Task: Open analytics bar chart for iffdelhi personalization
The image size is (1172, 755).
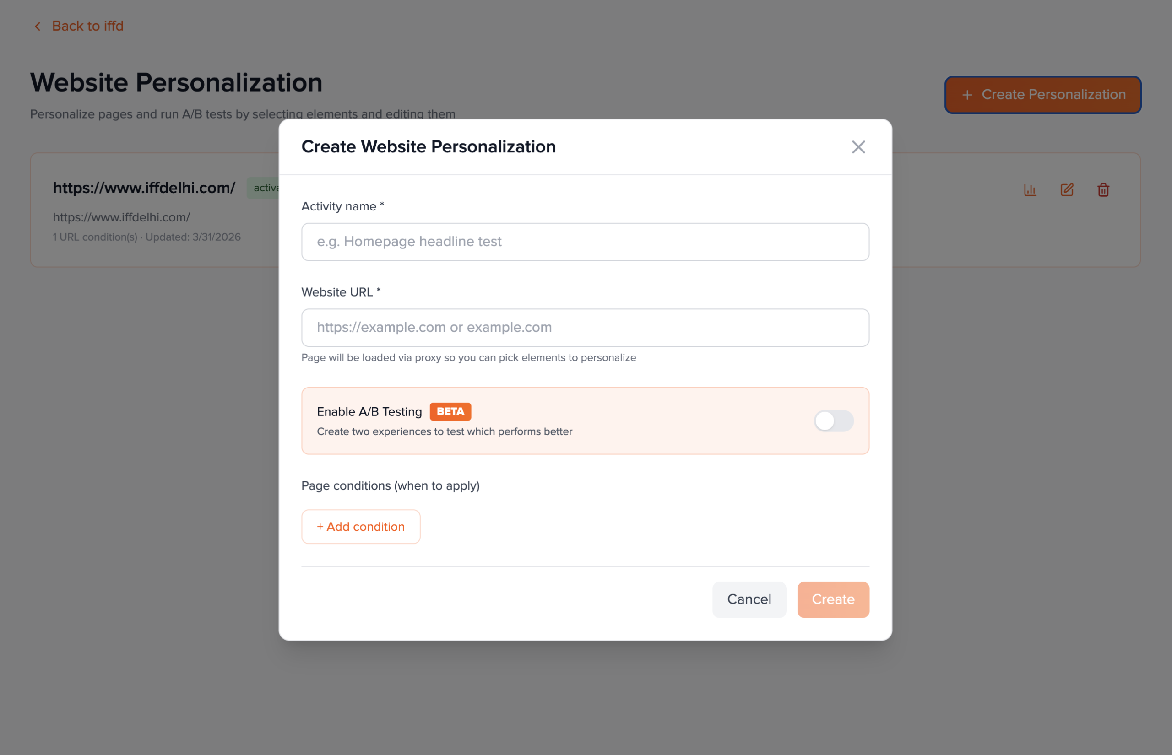Action: [x=1030, y=190]
